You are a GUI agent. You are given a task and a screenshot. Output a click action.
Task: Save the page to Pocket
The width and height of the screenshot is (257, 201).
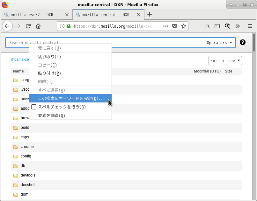(175, 26)
